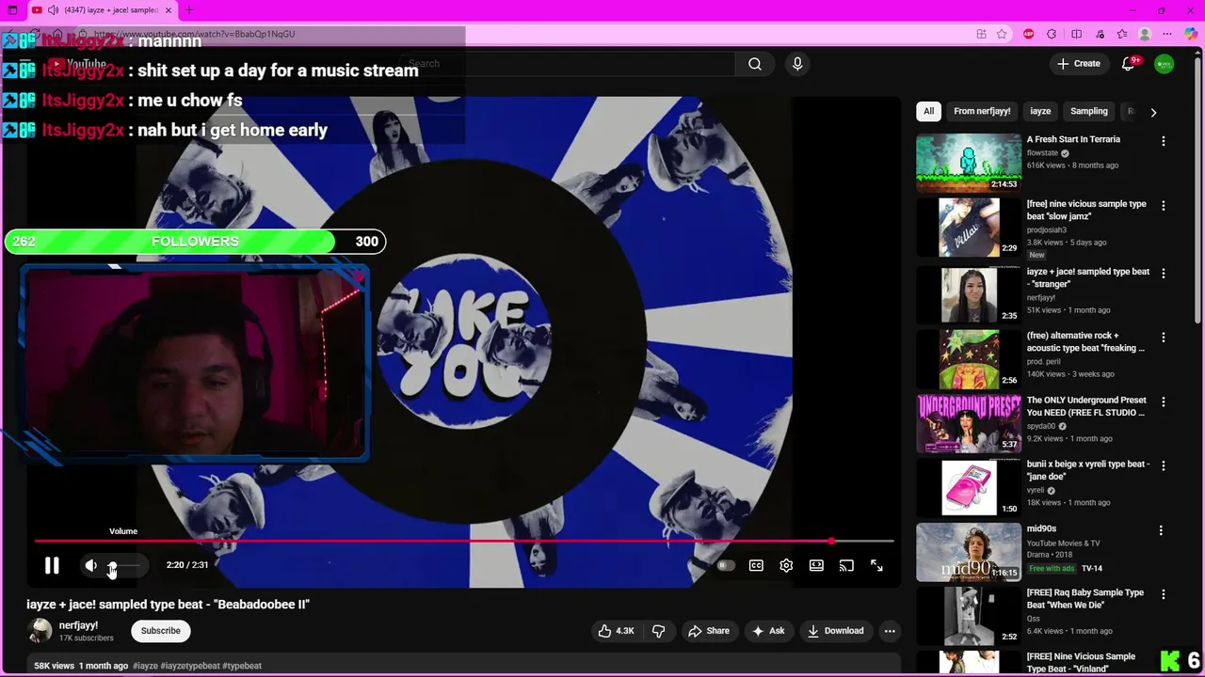Select the All filter chip

[928, 111]
